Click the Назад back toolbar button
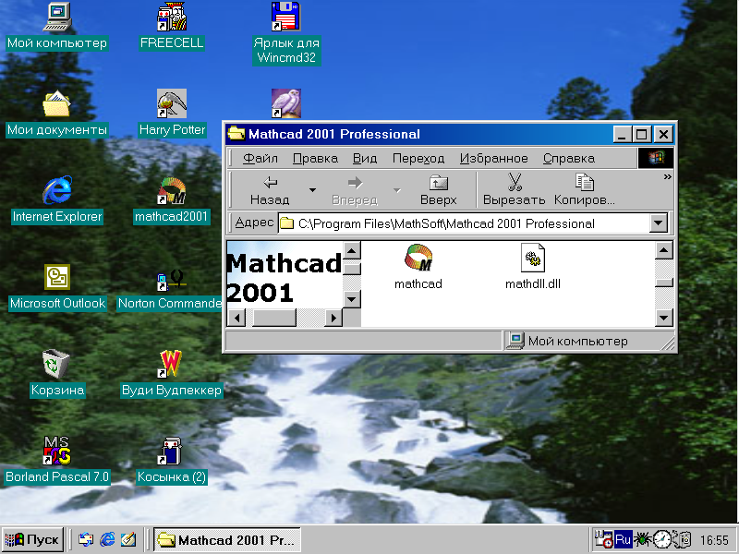 (x=270, y=190)
